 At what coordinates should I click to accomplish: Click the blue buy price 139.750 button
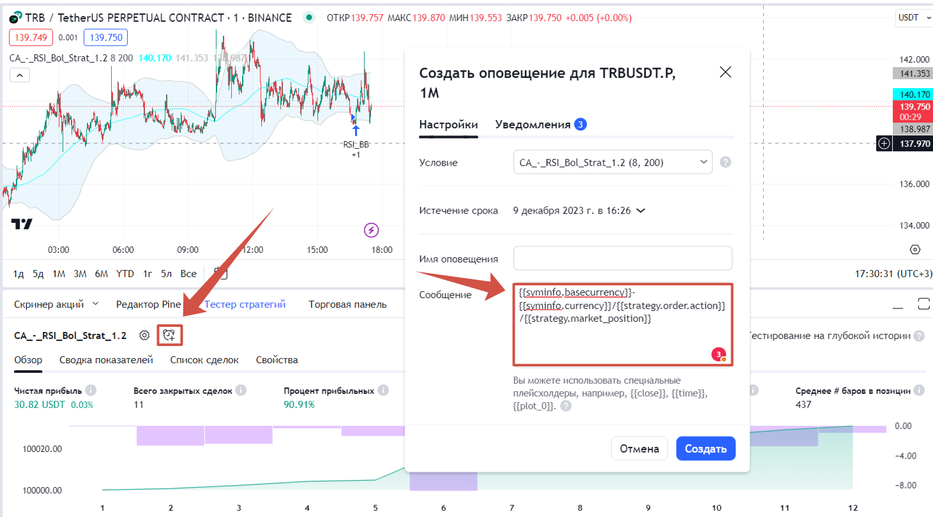(105, 38)
